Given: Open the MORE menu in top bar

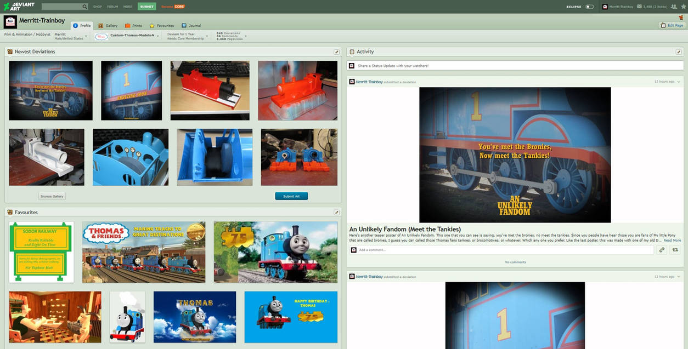Looking at the screenshot, I should click(128, 7).
